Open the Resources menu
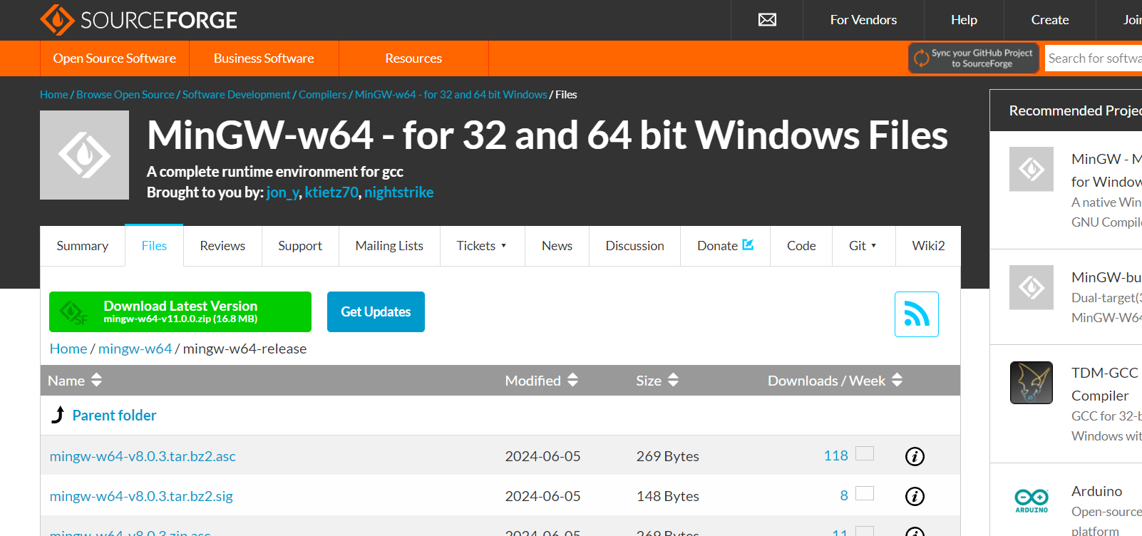 click(413, 58)
